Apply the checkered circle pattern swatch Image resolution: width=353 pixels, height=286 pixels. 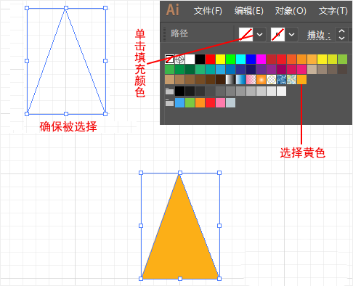tap(271, 79)
